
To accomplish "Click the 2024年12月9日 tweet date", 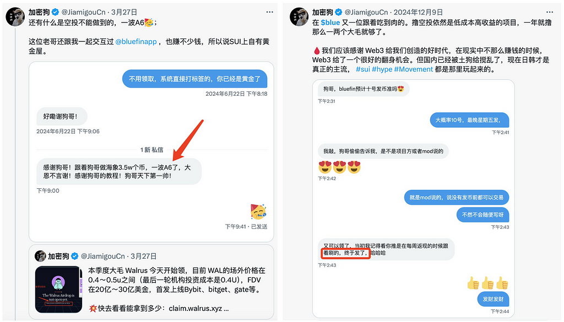I will coord(418,12).
